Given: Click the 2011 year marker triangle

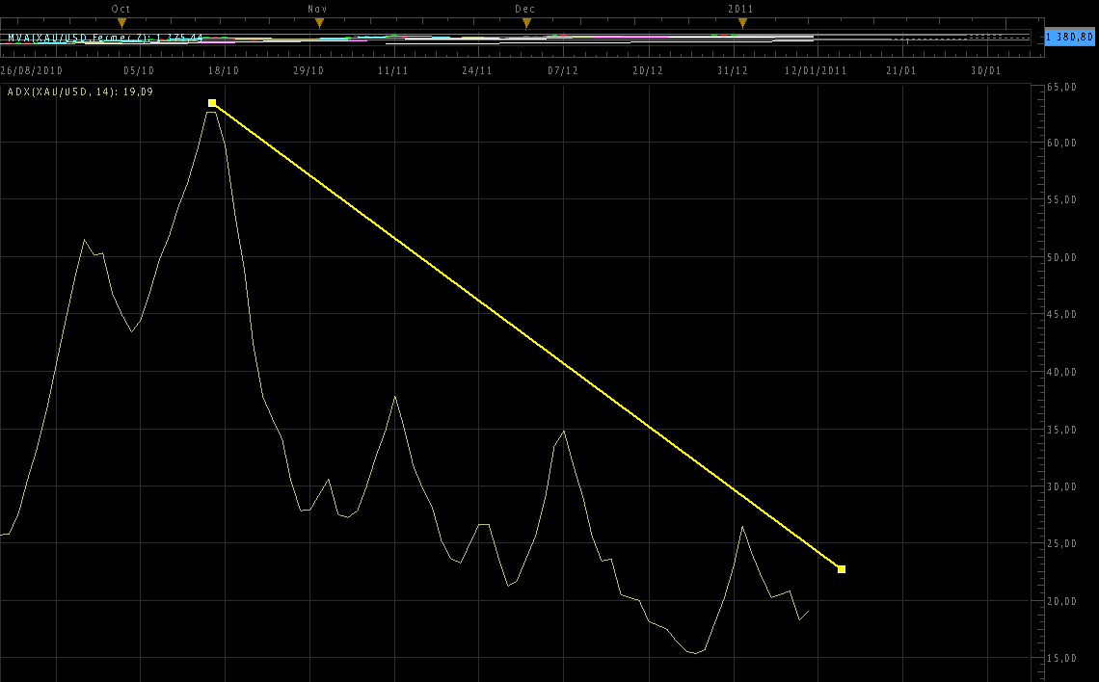Looking at the screenshot, I should tap(742, 22).
